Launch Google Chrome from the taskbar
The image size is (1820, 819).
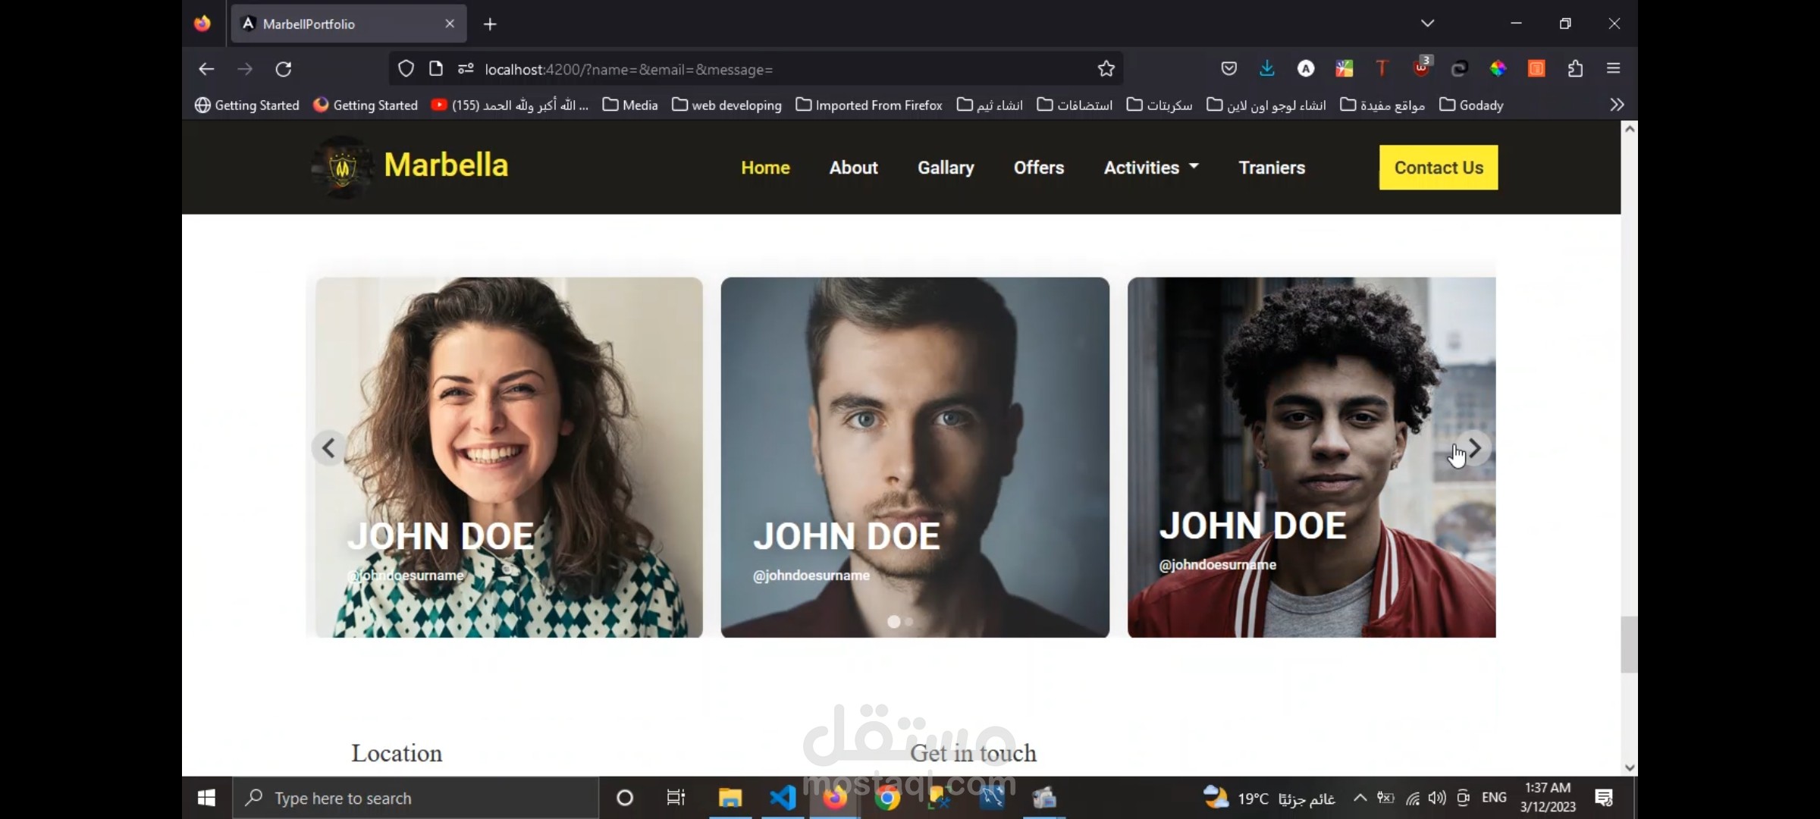pos(886,798)
